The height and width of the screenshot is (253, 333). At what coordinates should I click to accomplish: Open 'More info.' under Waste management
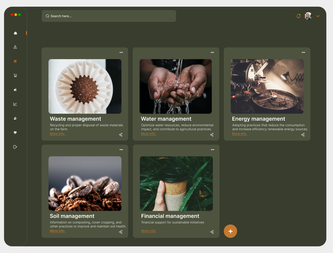57,134
